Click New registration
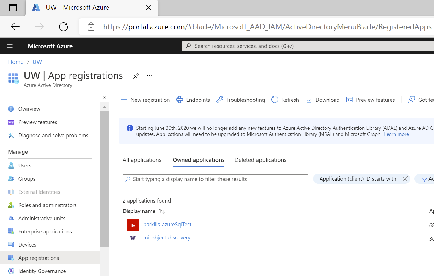Viewport: 434px width, 276px height. coord(145,100)
